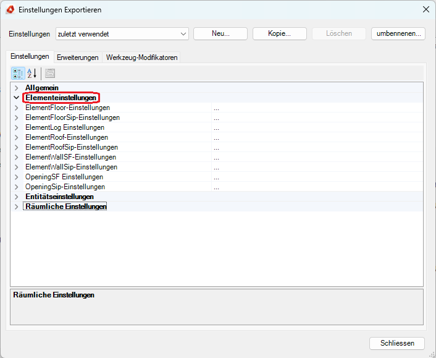
Task: Open Property Pages toolbar icon
Action: coord(50,74)
